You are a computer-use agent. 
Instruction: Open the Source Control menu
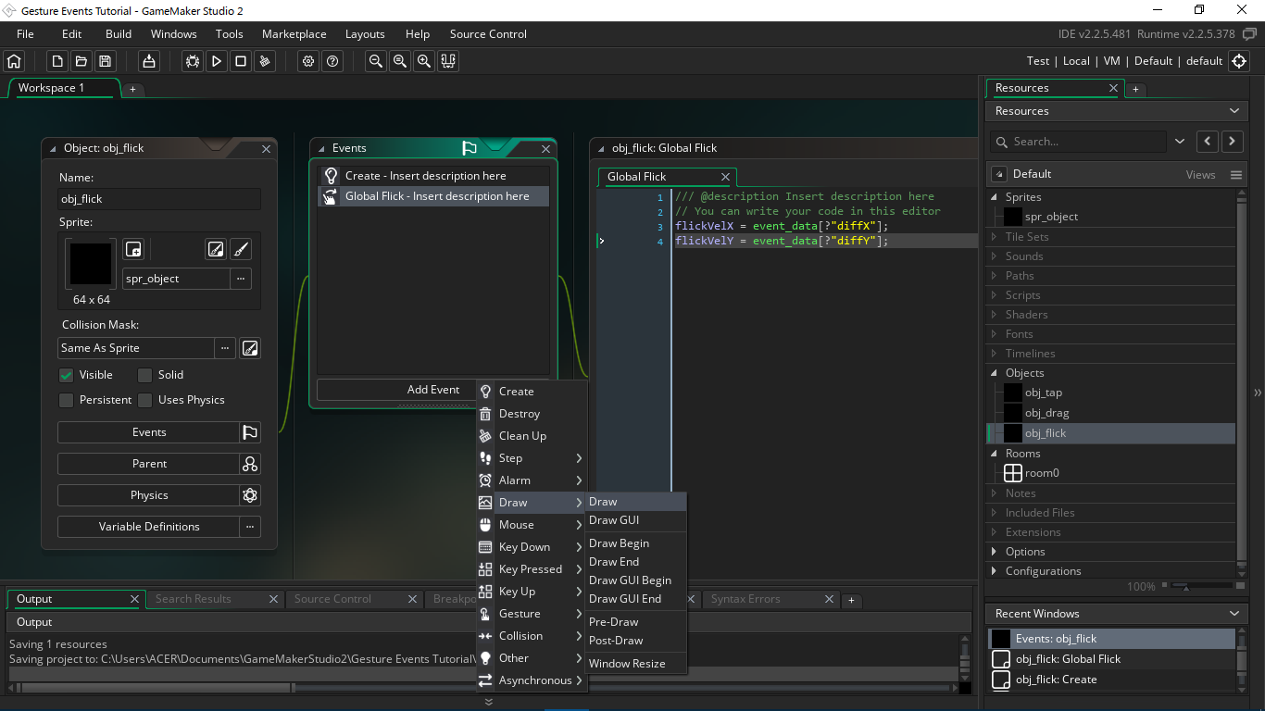[x=488, y=34]
